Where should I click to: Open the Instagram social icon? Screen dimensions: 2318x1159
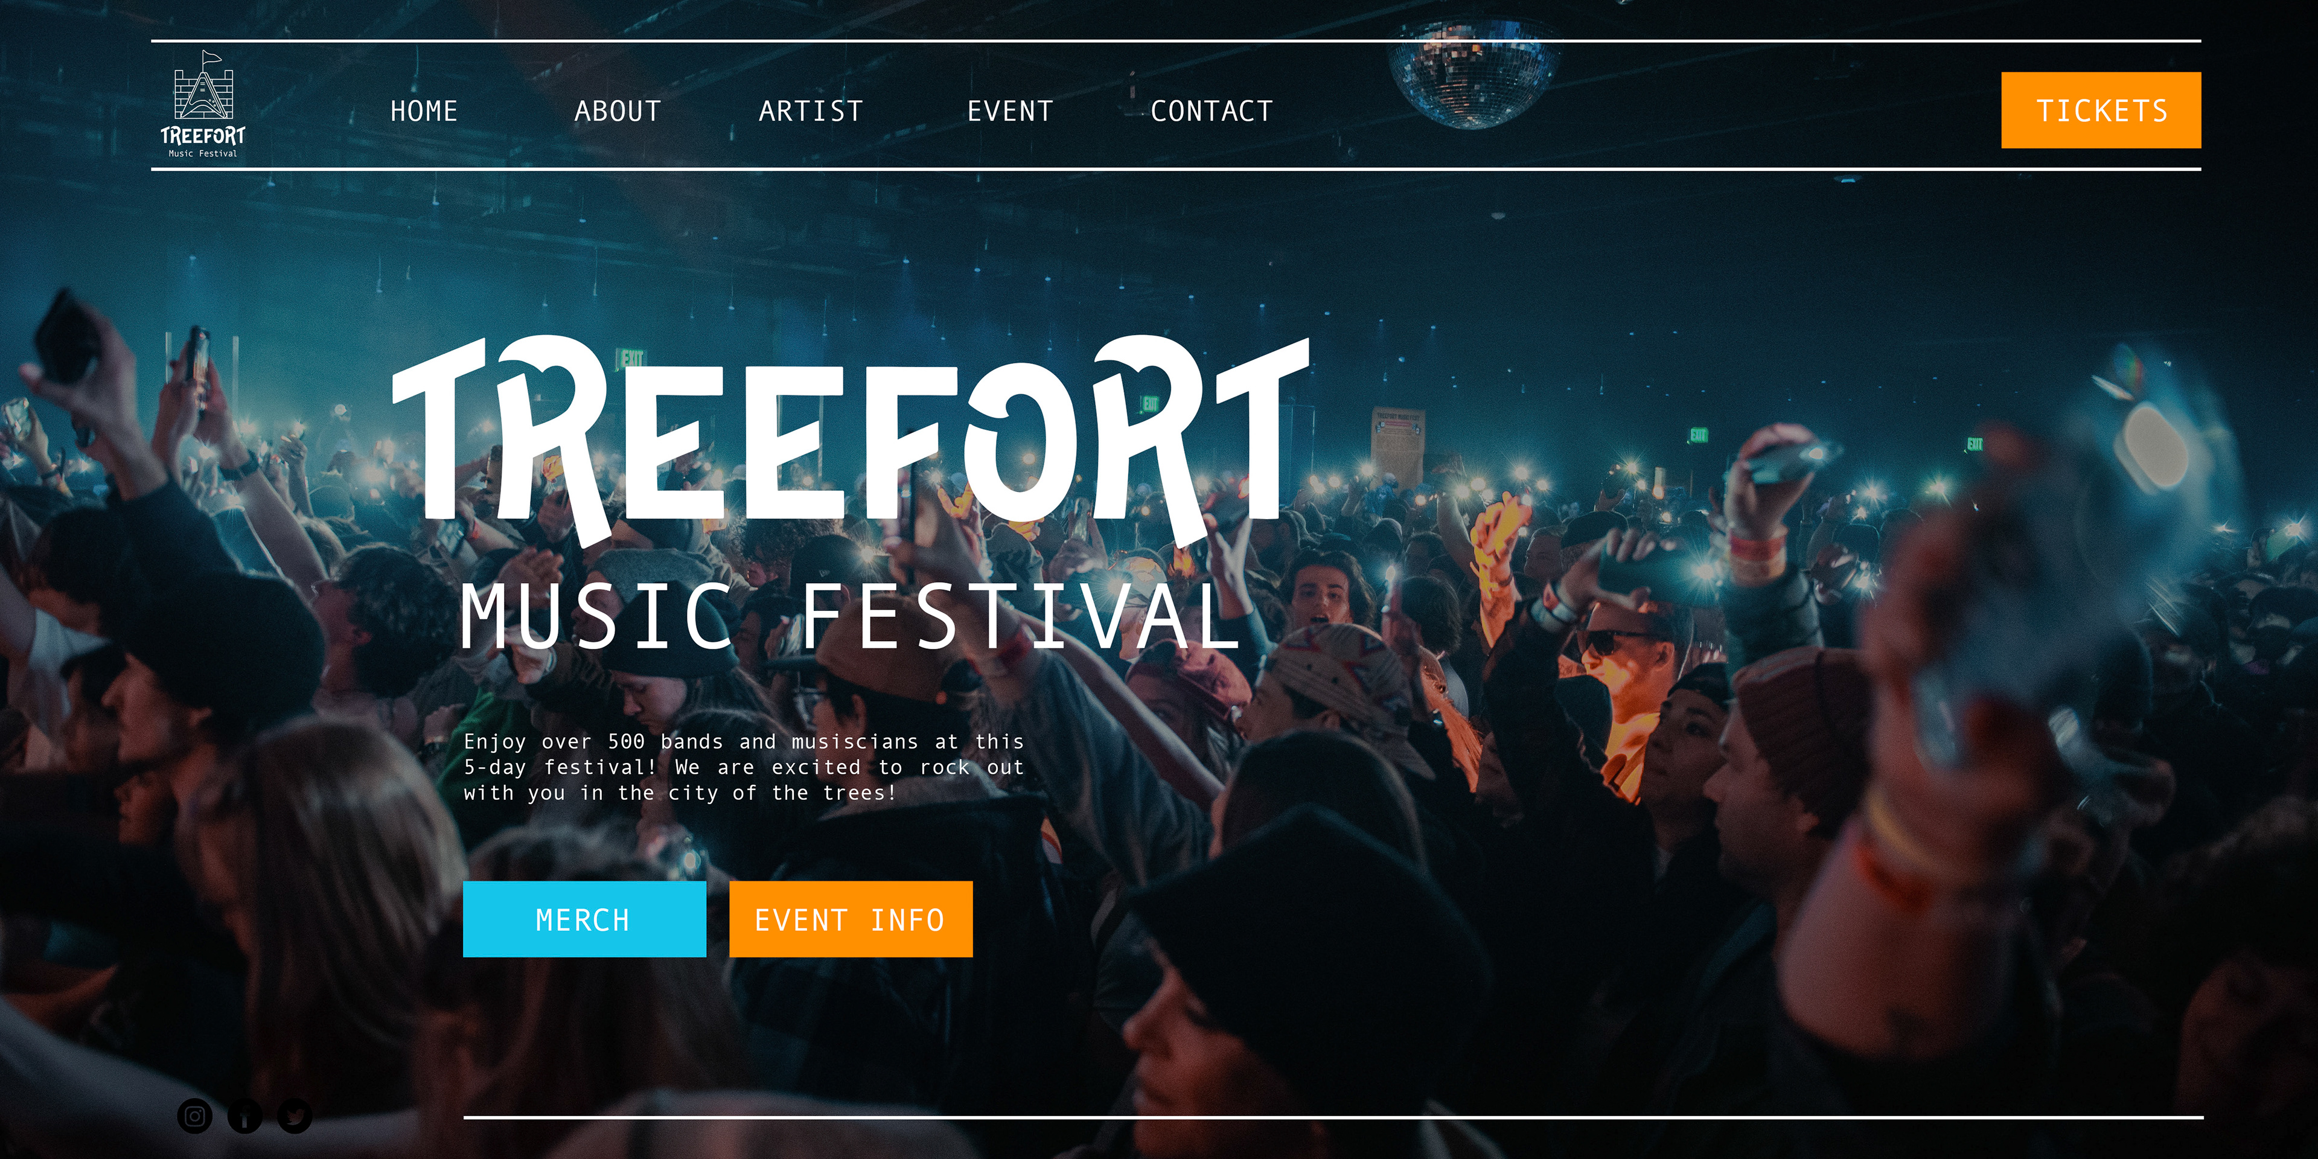click(194, 1116)
